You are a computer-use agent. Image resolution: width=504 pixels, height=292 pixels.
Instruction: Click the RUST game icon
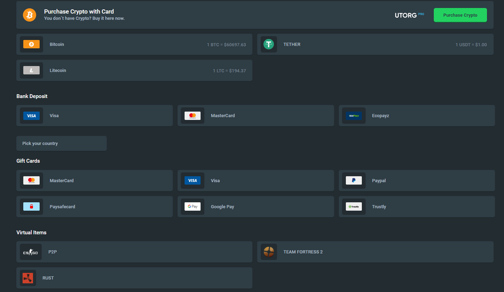point(28,278)
